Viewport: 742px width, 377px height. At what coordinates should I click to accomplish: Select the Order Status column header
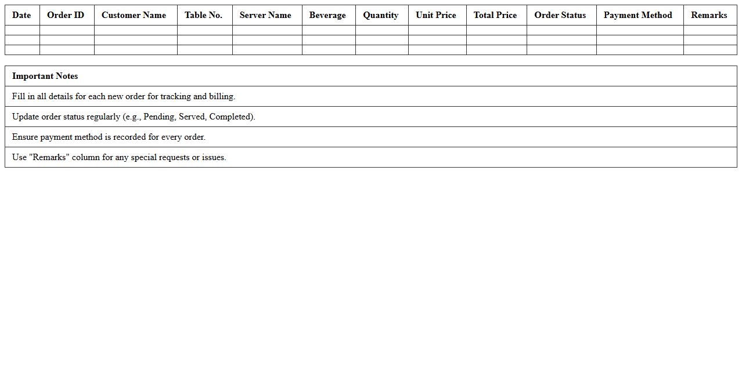coord(560,15)
